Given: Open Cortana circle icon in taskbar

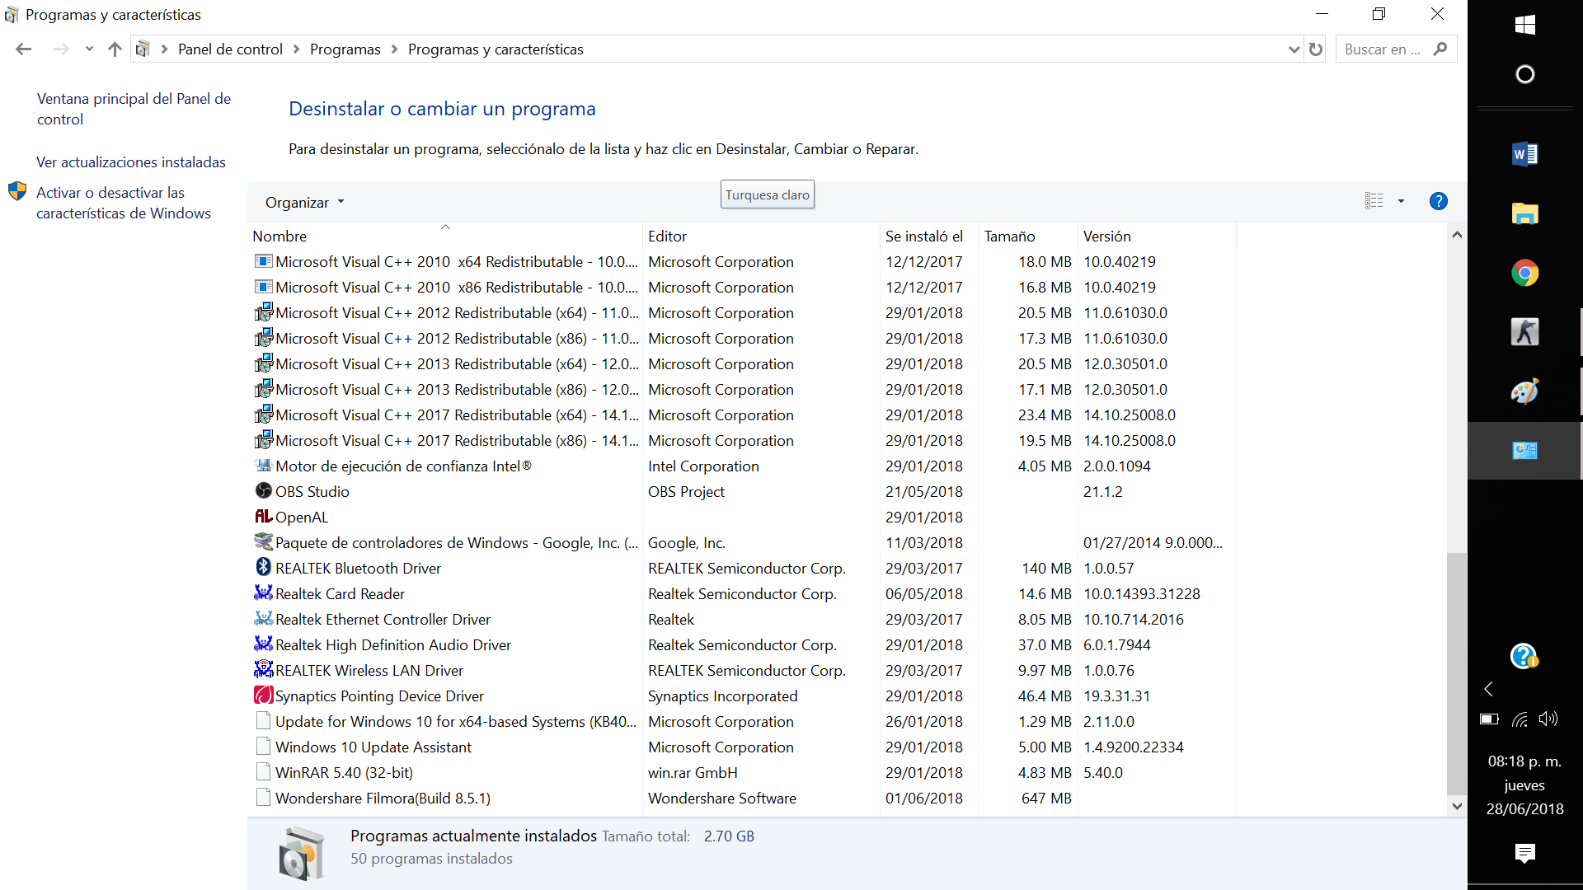Looking at the screenshot, I should point(1524,74).
